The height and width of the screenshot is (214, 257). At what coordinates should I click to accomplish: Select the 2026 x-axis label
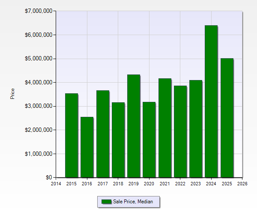pos(242,184)
